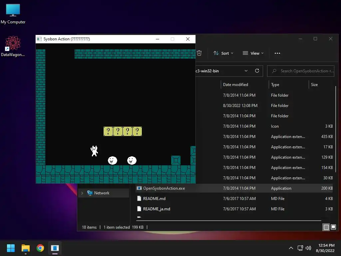Refresh the Explorer folder view
Image resolution: width=341 pixels, height=256 pixels.
257,71
